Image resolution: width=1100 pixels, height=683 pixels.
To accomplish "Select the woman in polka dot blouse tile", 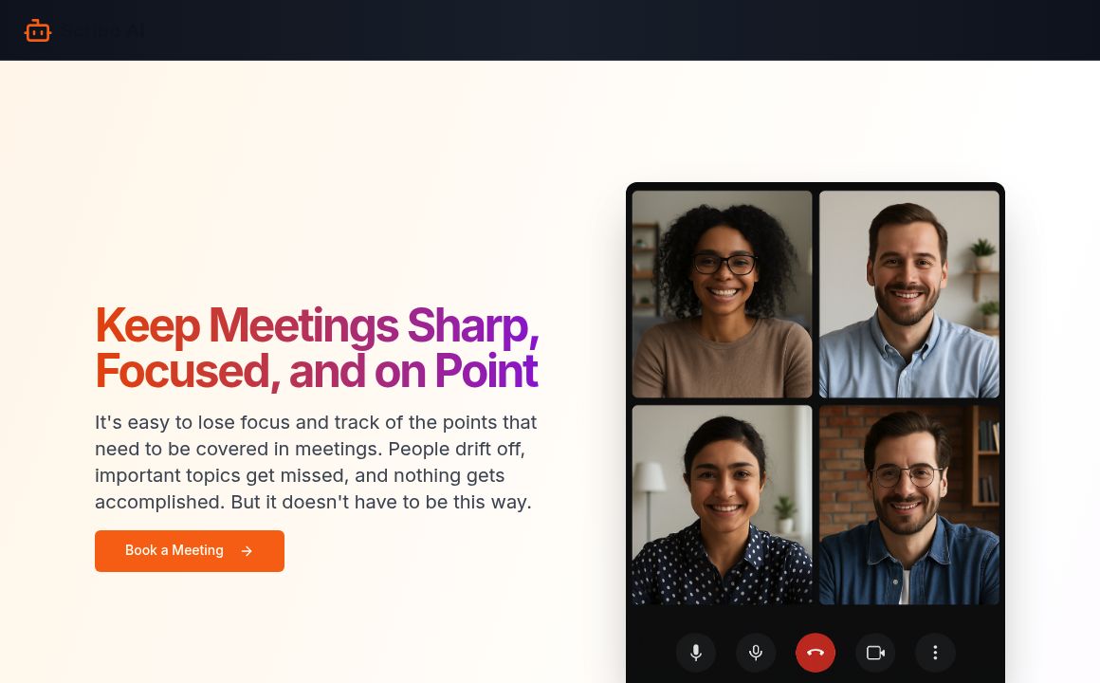I will (x=722, y=505).
